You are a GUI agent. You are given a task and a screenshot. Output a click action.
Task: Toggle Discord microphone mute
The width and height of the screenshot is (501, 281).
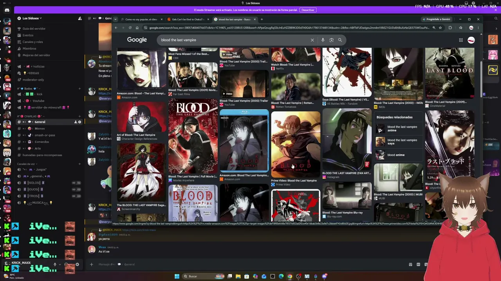coord(55,264)
